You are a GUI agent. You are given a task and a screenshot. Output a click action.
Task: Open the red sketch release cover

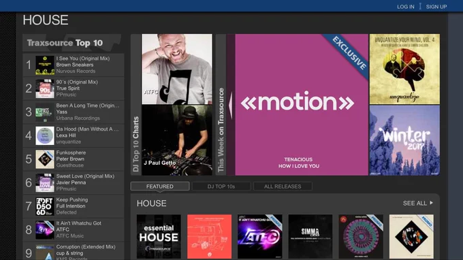[x=209, y=236]
